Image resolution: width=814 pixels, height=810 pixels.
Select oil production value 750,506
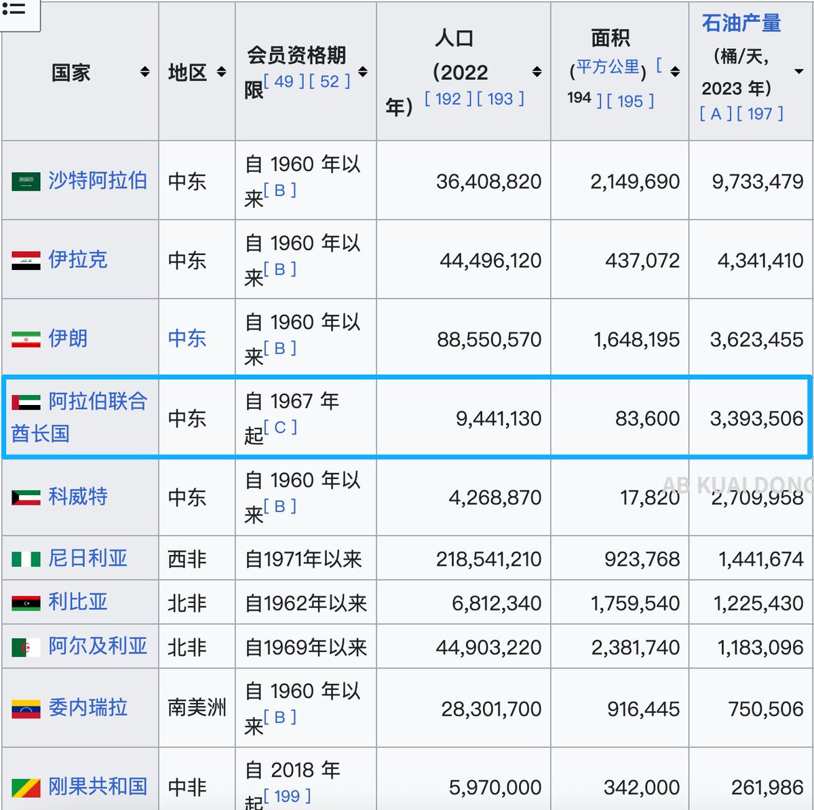coord(766,709)
